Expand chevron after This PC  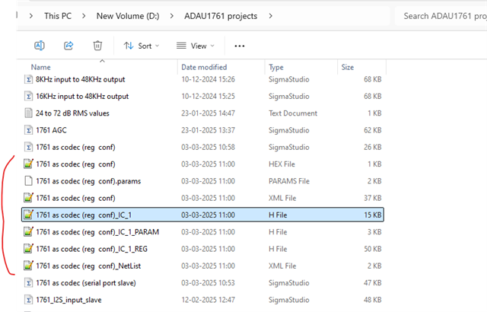pyautogui.click(x=84, y=16)
